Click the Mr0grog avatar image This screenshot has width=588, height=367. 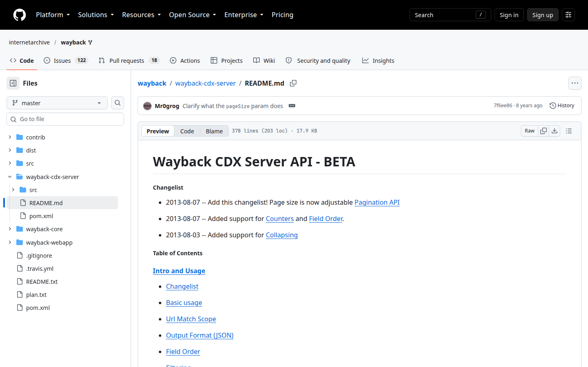point(147,106)
